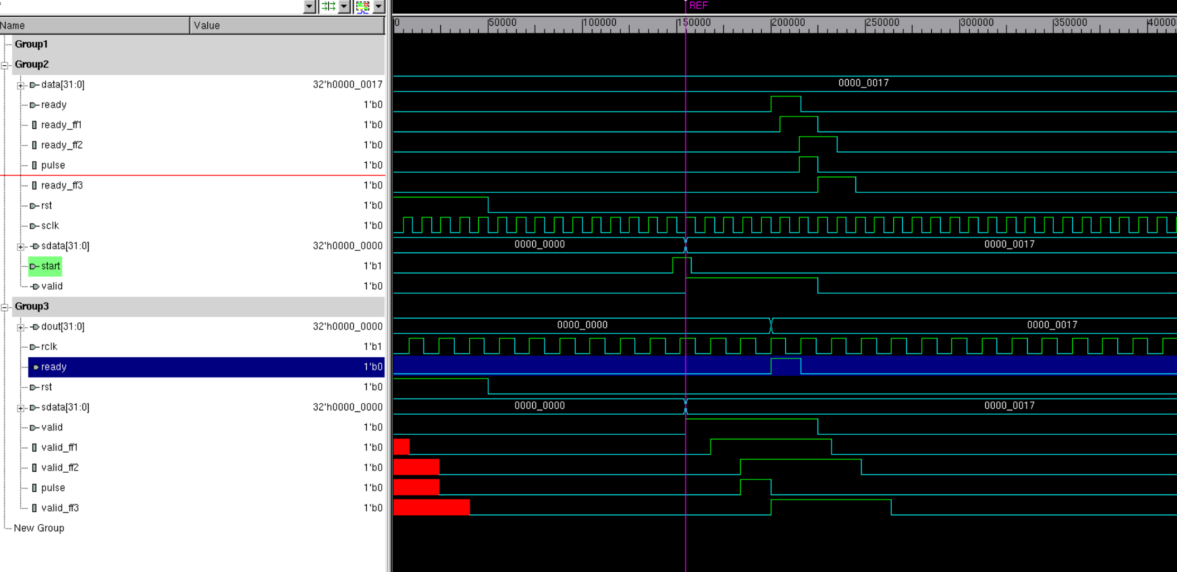1177x572 pixels.
Task: Collapse the Group2 signal group
Action: tap(5, 65)
